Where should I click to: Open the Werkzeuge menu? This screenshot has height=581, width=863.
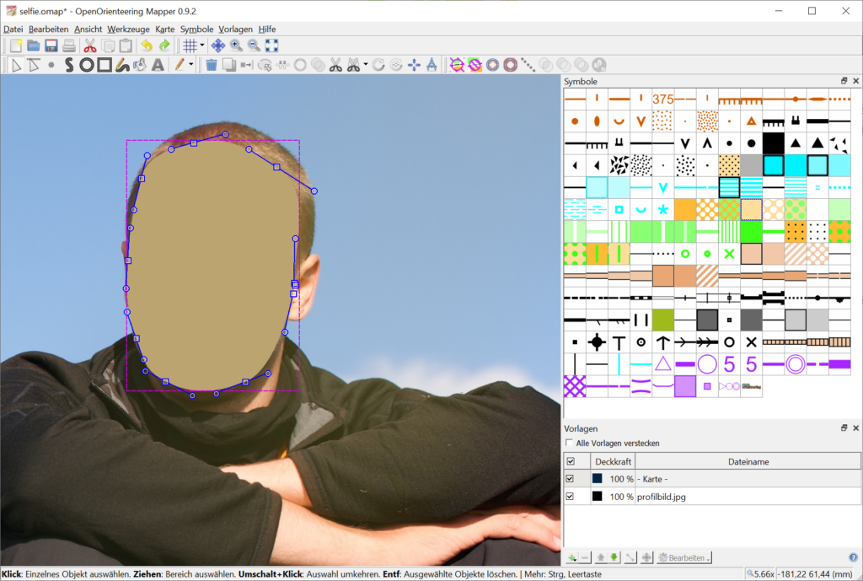(x=124, y=29)
